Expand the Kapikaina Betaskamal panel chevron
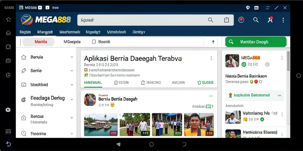 279,95
